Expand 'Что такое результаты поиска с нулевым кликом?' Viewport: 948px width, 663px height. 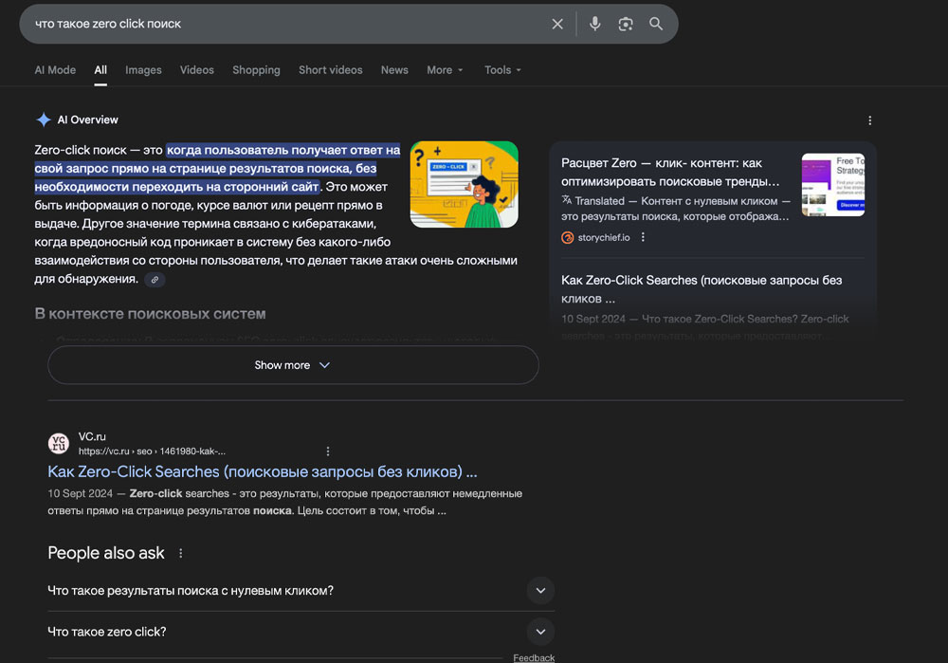pyautogui.click(x=540, y=591)
